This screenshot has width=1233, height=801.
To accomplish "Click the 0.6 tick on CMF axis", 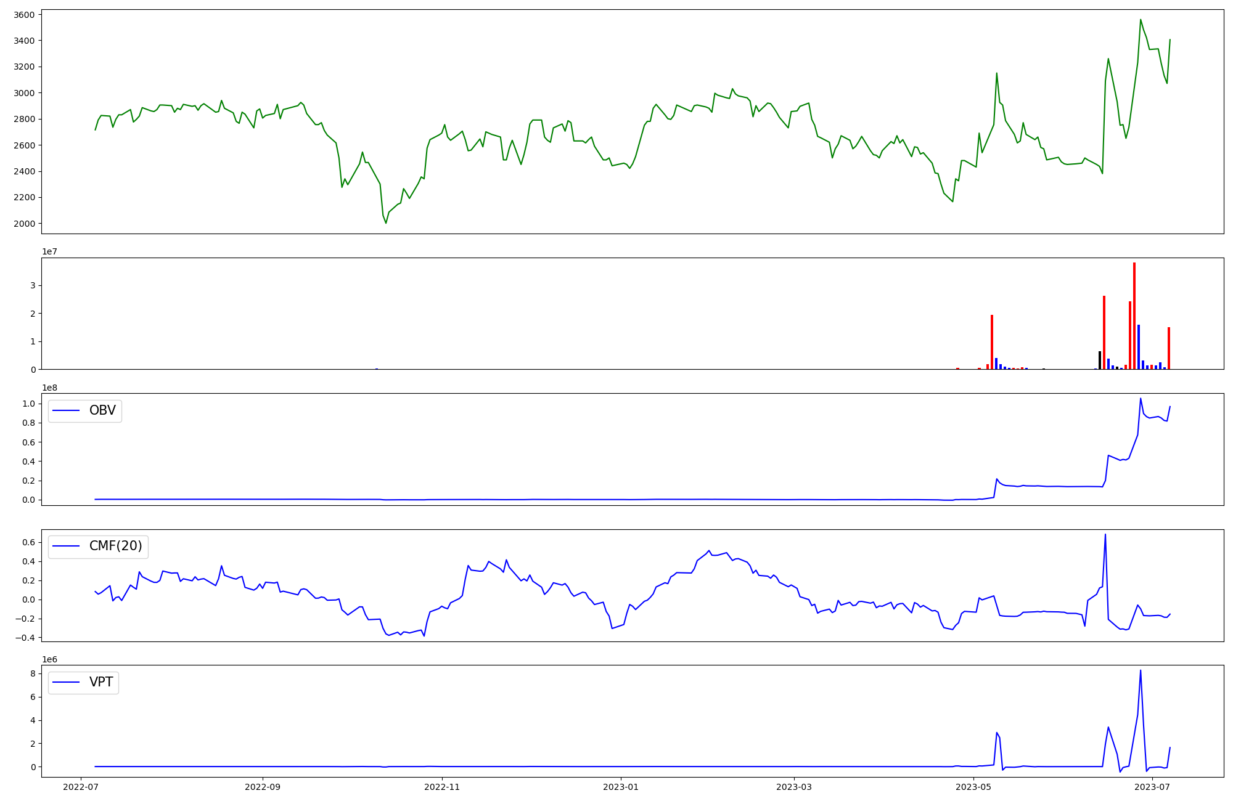I will click(28, 542).
